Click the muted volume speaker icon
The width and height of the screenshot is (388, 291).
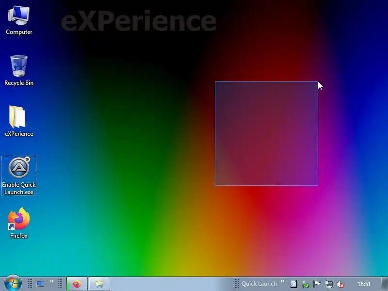[x=340, y=284]
